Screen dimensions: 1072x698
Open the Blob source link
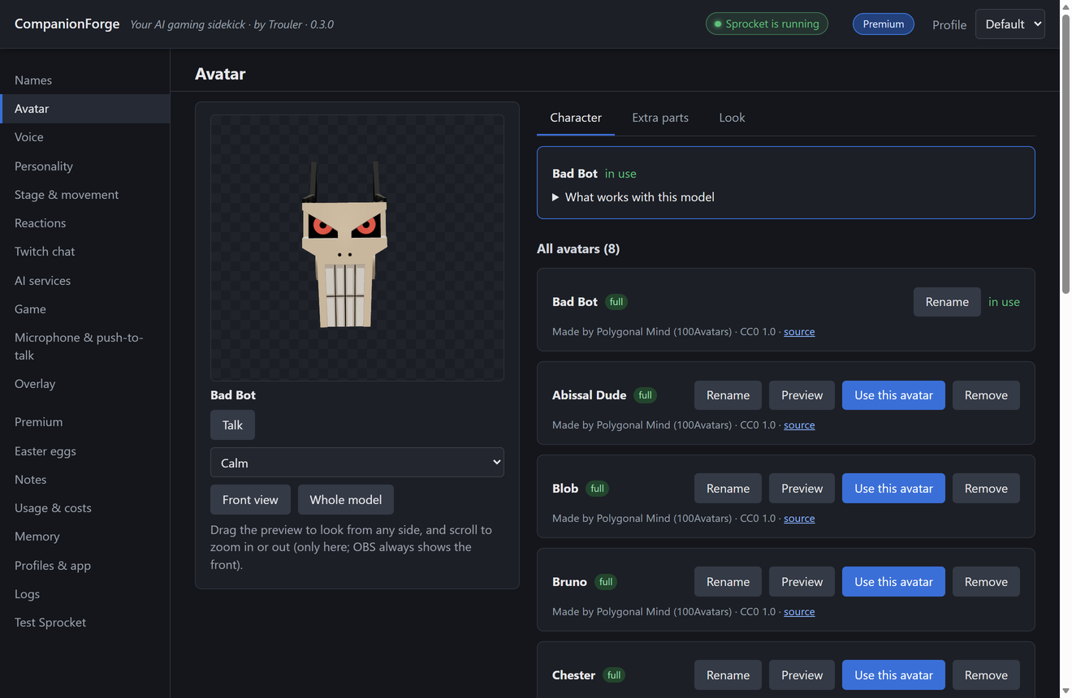799,518
